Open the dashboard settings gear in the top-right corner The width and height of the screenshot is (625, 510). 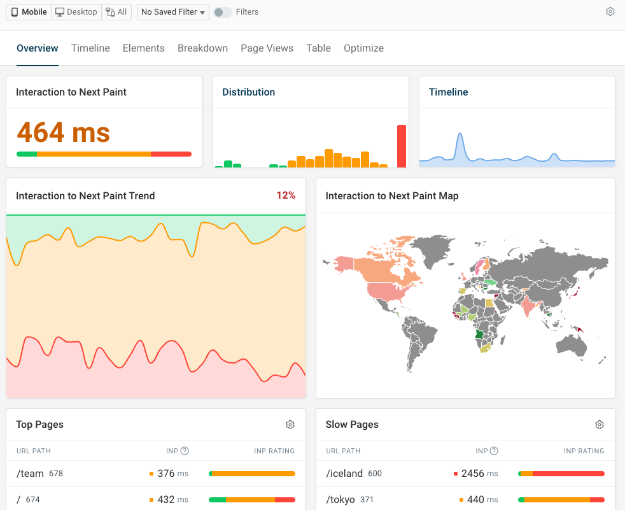point(610,11)
